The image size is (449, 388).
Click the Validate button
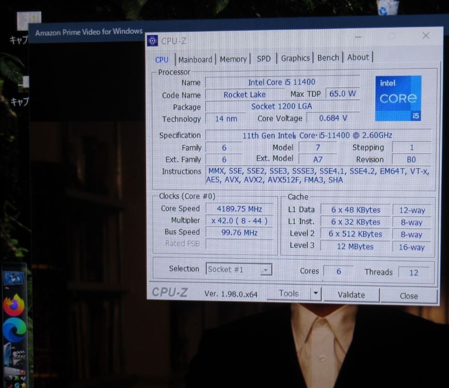[x=351, y=295]
